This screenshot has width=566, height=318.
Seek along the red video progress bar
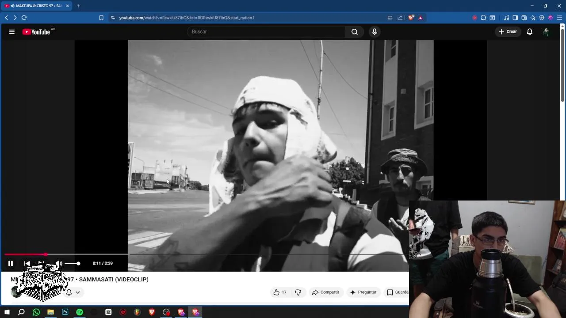(25, 254)
